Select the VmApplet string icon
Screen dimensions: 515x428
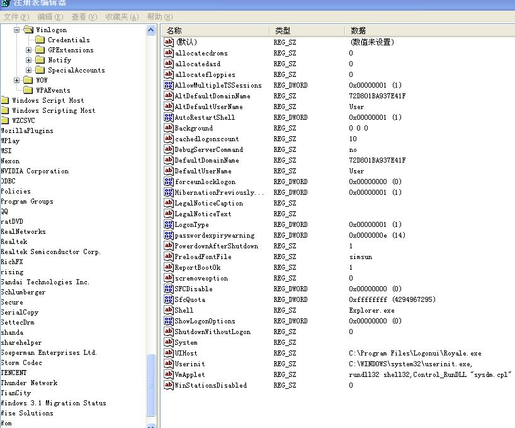point(169,374)
